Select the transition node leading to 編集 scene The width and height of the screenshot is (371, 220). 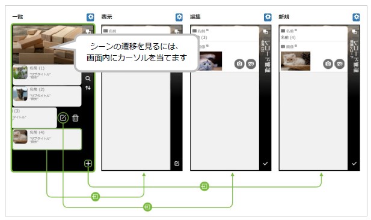click(148, 207)
